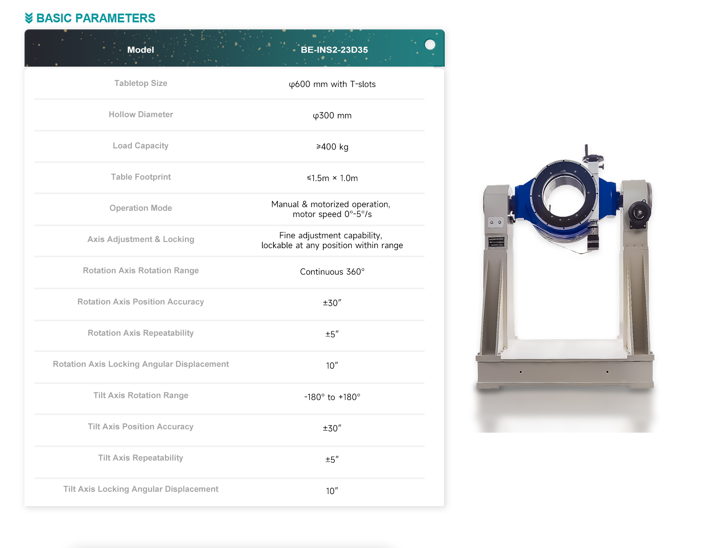Screen dimensions: 701x548
Task: Click Rotation Axis Position Accuracy label
Action: (x=141, y=302)
